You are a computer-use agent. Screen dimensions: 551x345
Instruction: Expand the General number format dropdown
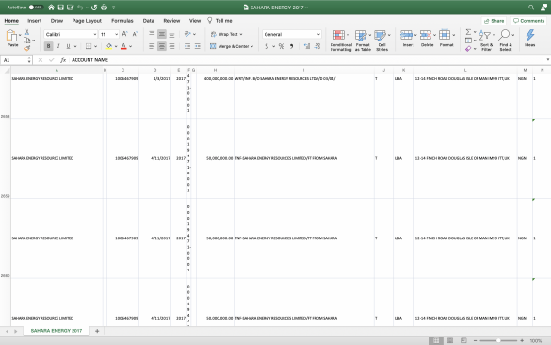(292, 34)
